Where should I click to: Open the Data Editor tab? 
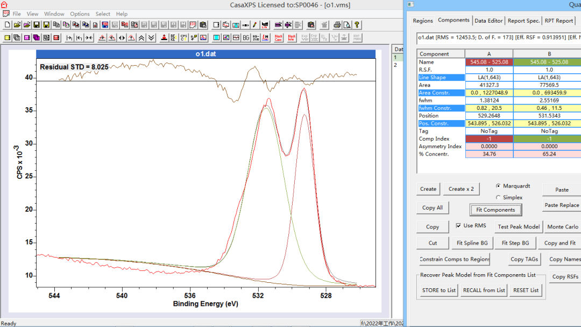coord(488,20)
